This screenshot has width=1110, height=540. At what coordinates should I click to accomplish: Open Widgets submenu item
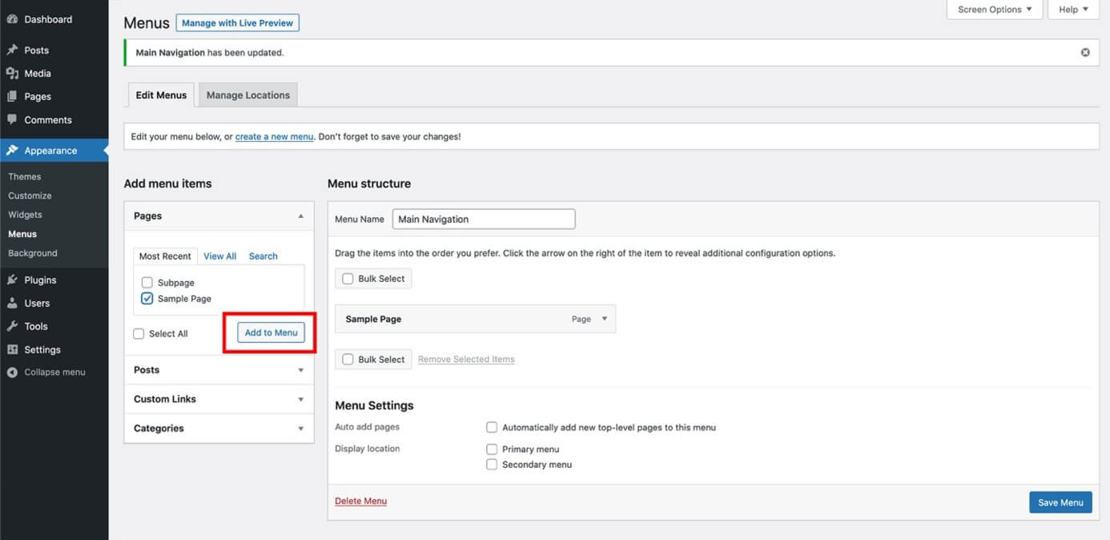[25, 215]
